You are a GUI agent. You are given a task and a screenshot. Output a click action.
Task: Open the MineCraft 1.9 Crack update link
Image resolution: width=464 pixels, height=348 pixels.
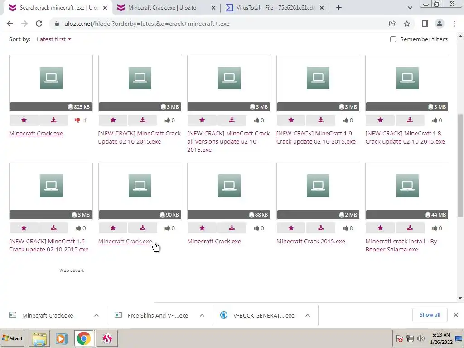(x=316, y=138)
